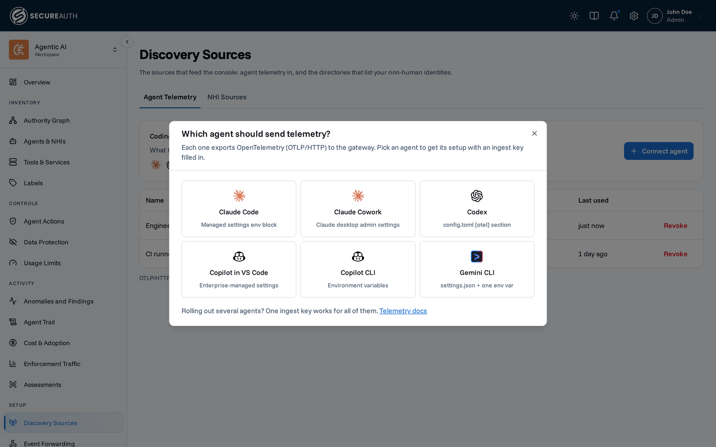Collapse the sidebar with the chevron button

(x=127, y=42)
